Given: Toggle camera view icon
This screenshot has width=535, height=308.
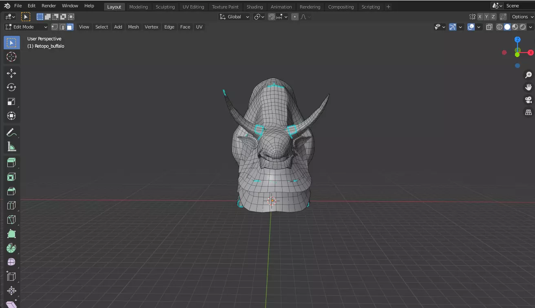Looking at the screenshot, I should [528, 100].
